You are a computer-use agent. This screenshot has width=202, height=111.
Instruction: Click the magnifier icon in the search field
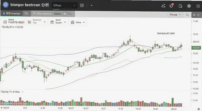tap(34, 14)
